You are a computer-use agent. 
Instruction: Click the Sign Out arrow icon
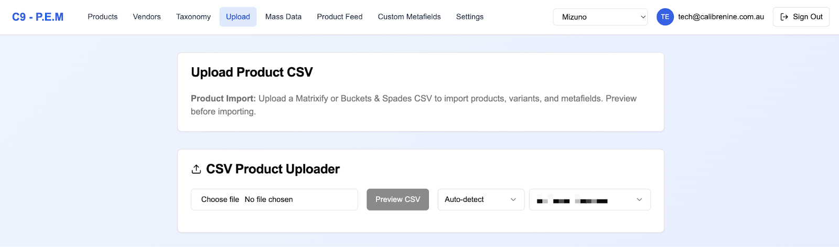(784, 17)
